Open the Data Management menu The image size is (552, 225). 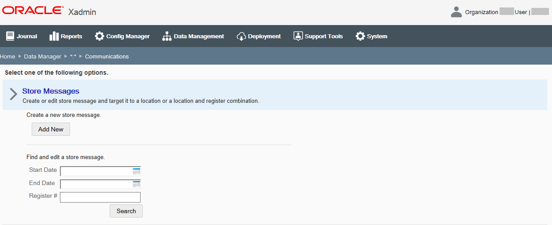point(193,36)
